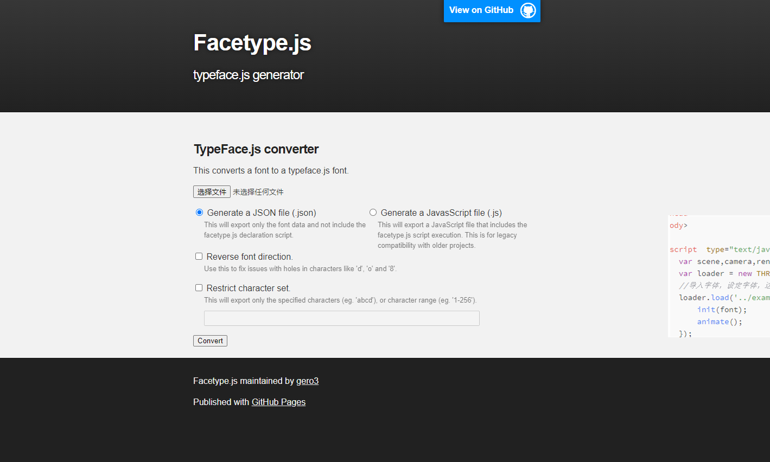Click the typeface.js generator subtitle

tap(249, 75)
